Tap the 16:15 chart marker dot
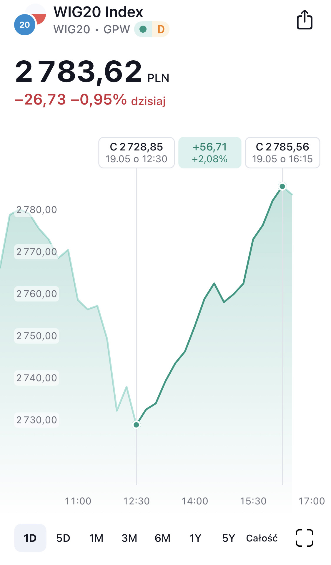The width and height of the screenshot is (331, 565). (x=282, y=186)
